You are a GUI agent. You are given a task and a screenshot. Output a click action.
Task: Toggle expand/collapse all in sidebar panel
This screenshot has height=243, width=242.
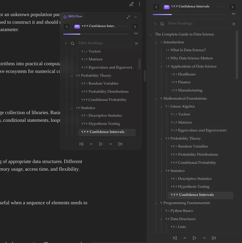coord(156,24)
